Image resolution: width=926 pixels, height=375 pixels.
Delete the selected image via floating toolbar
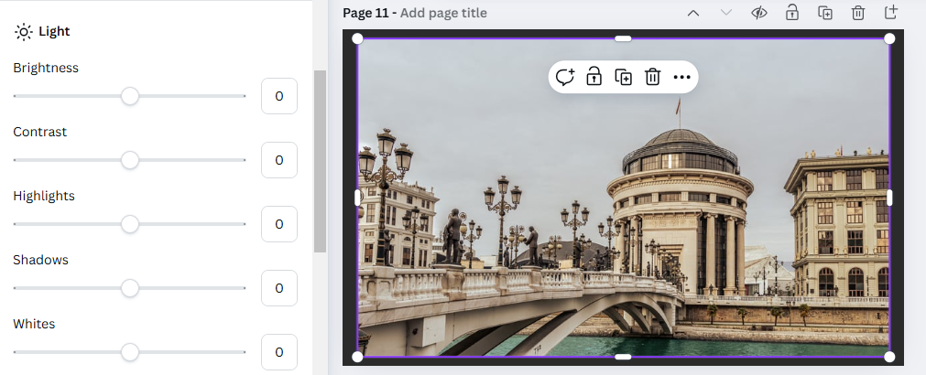[652, 77]
